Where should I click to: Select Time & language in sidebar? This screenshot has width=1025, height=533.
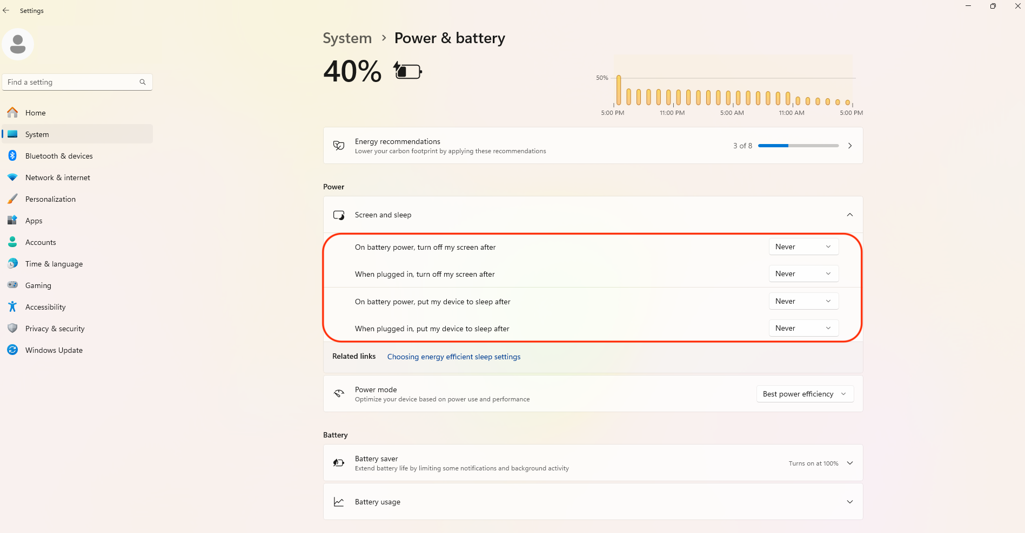point(77,264)
